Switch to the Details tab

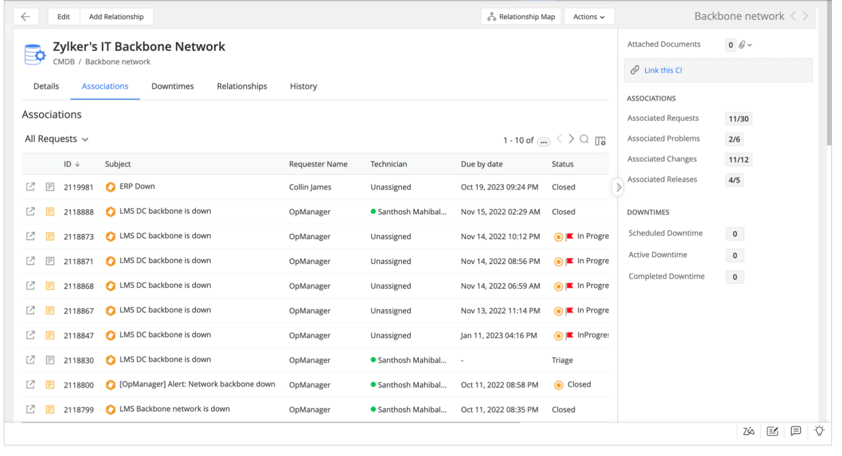click(x=46, y=86)
